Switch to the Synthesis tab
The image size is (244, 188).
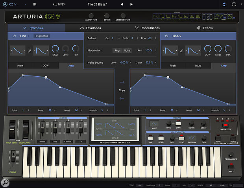(x=36, y=28)
